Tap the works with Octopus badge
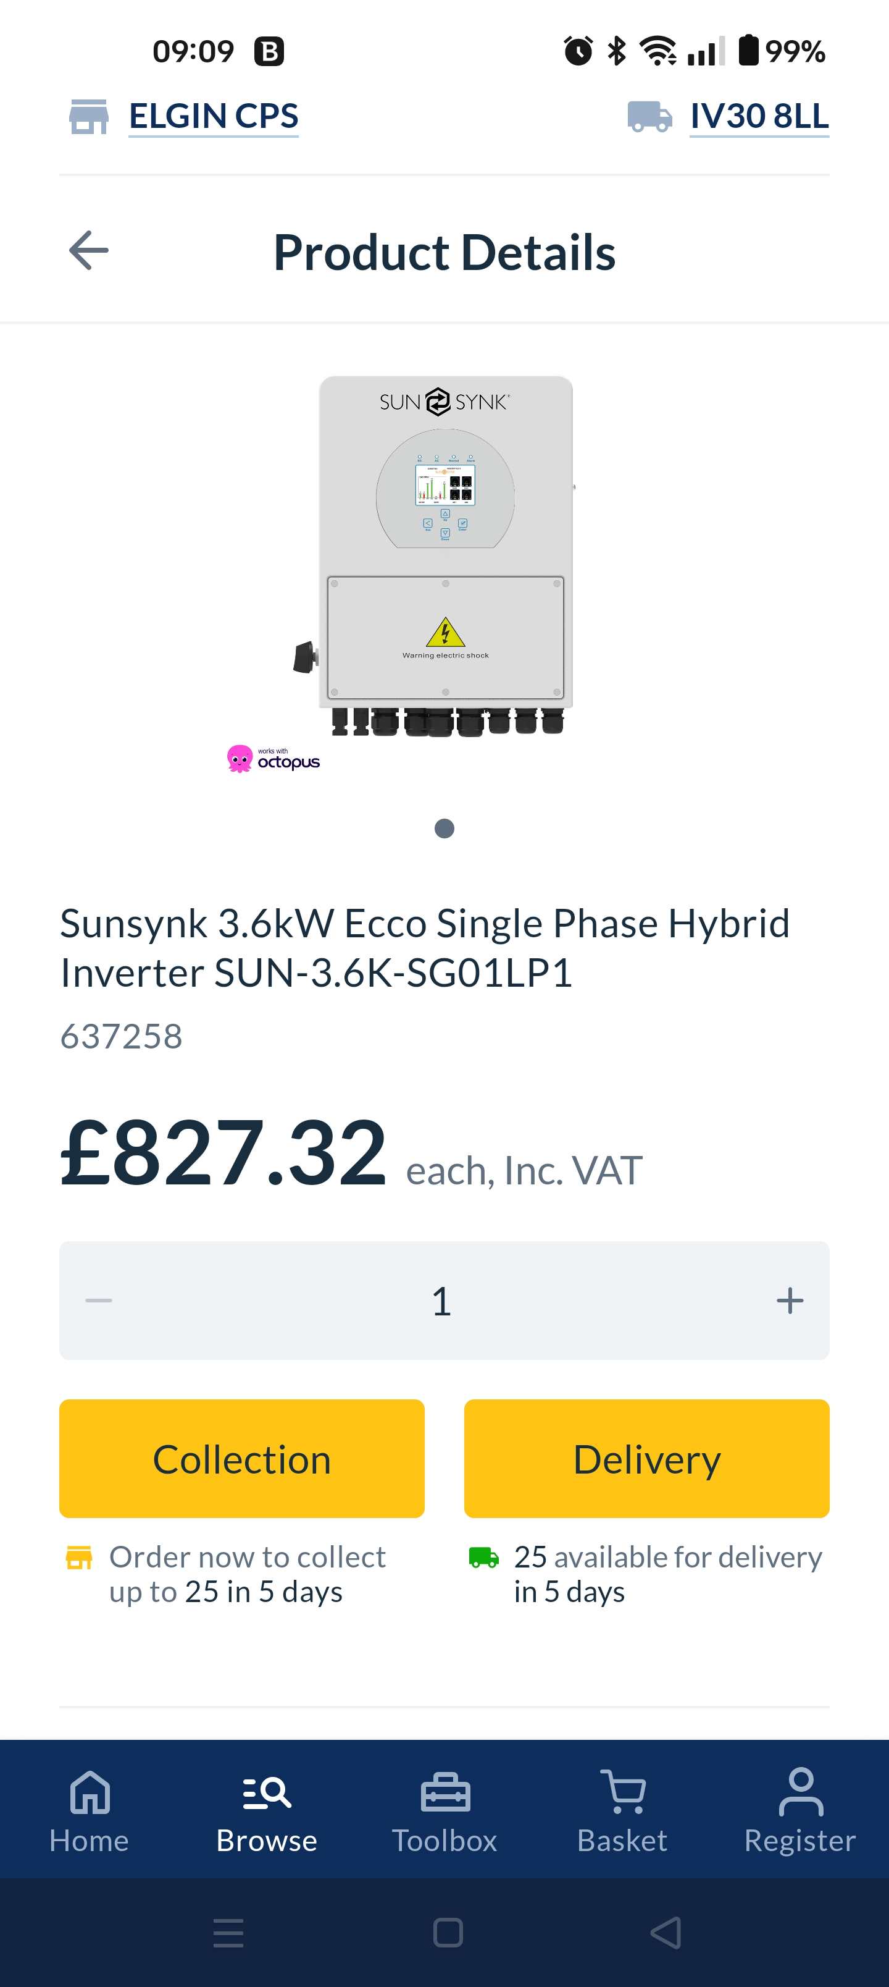 pyautogui.click(x=273, y=759)
